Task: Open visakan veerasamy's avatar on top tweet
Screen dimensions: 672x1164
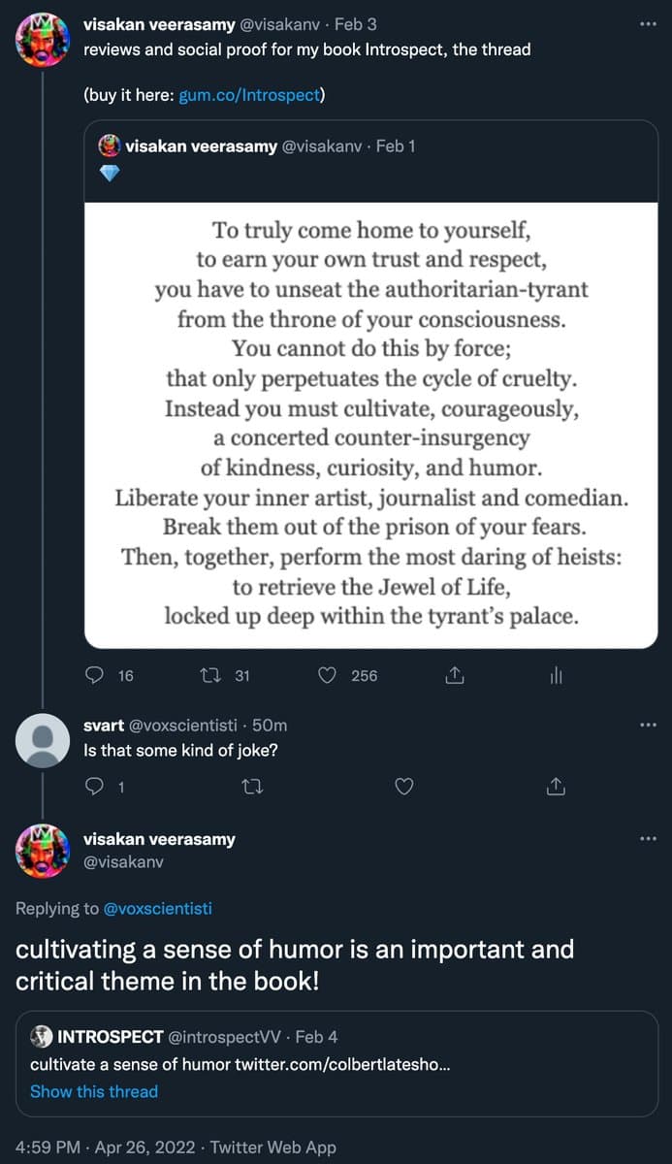Action: (43, 41)
